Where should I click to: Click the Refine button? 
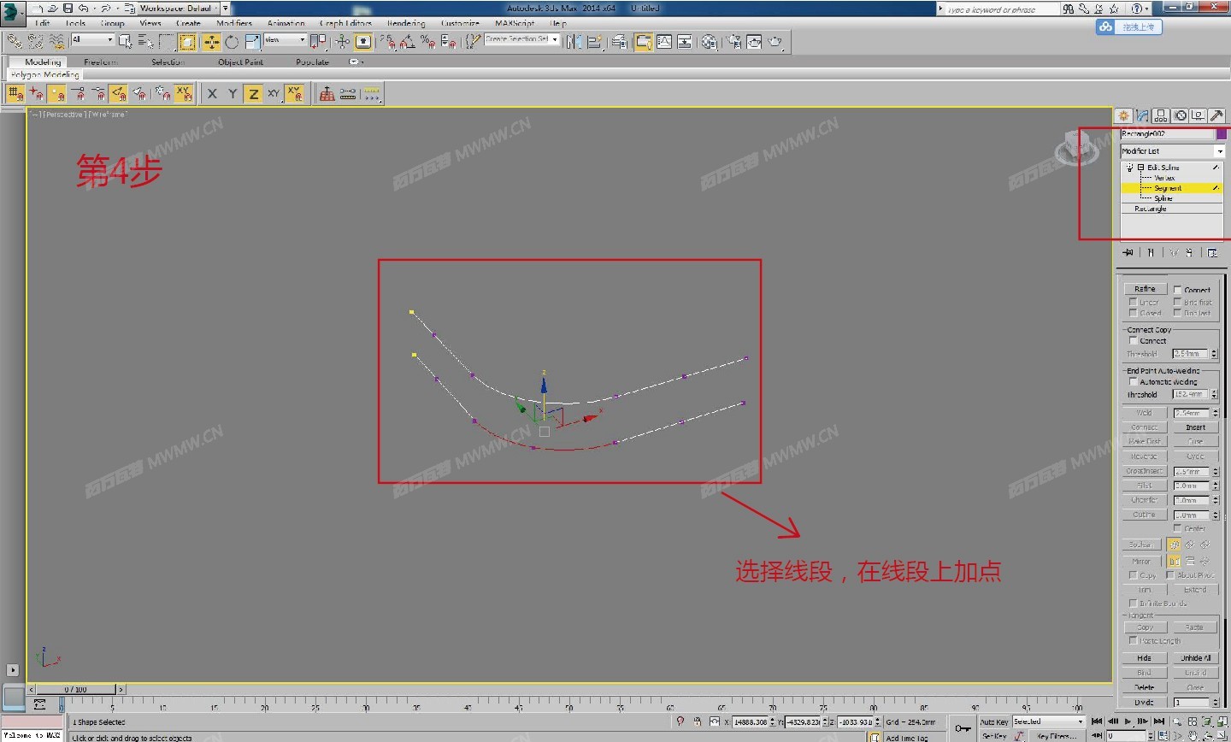click(x=1145, y=289)
